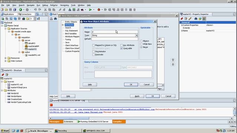
Task: Click the Open folder toolbar icon
Action: click(x=6, y=10)
